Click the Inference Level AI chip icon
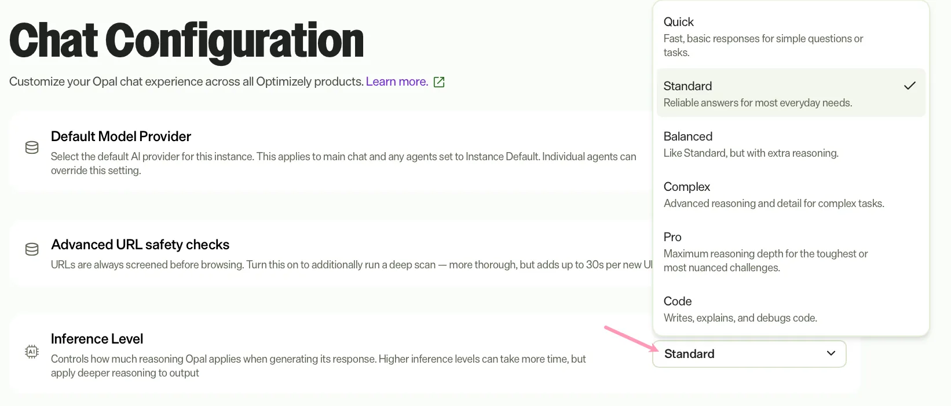The height and width of the screenshot is (406, 951). point(32,351)
